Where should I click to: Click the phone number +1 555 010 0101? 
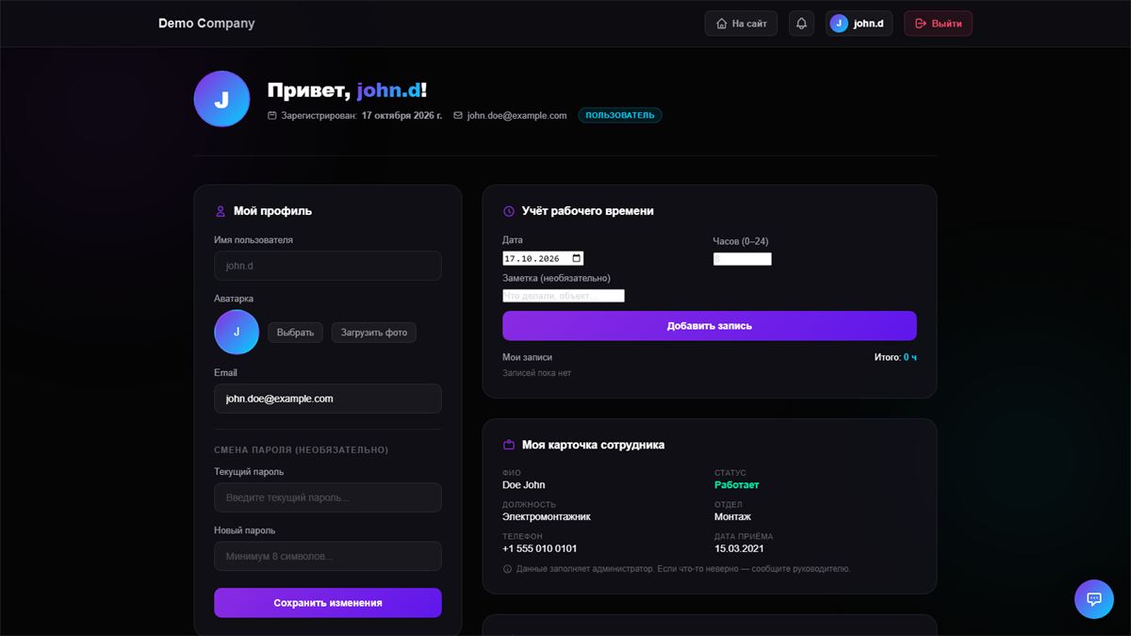540,548
